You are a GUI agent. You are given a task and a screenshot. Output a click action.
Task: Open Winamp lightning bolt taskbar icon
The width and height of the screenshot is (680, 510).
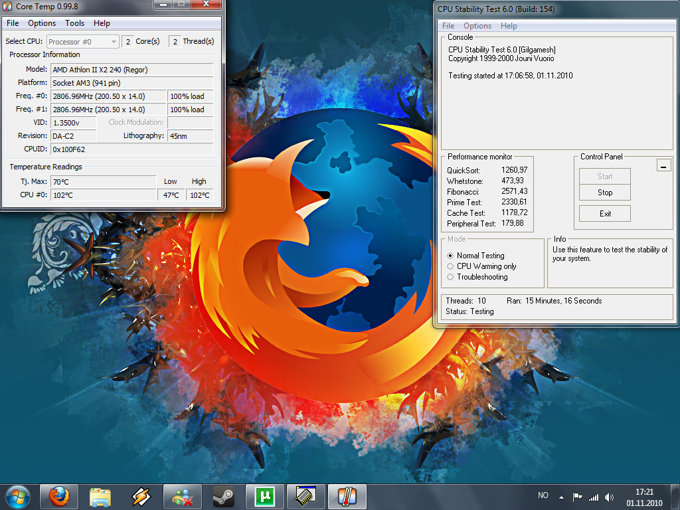[141, 497]
